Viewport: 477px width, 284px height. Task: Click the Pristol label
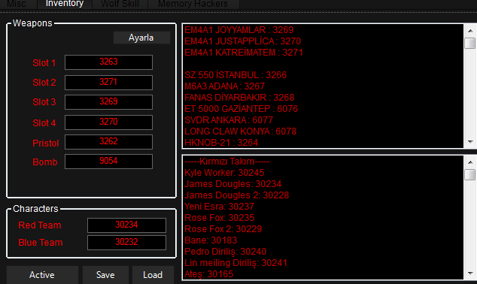[x=46, y=143]
